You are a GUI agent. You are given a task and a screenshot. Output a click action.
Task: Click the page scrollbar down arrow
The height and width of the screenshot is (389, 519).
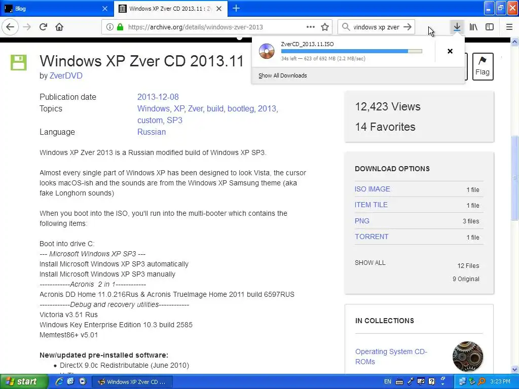(515, 369)
